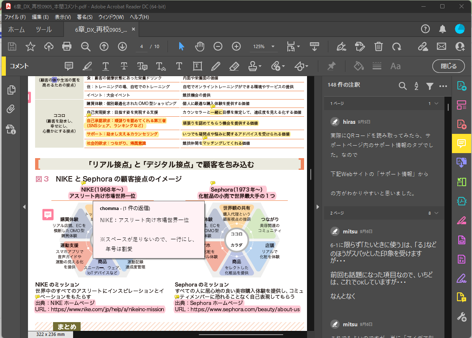Open the fit page options dropdown
This screenshot has height=338, width=472.
click(x=293, y=46)
